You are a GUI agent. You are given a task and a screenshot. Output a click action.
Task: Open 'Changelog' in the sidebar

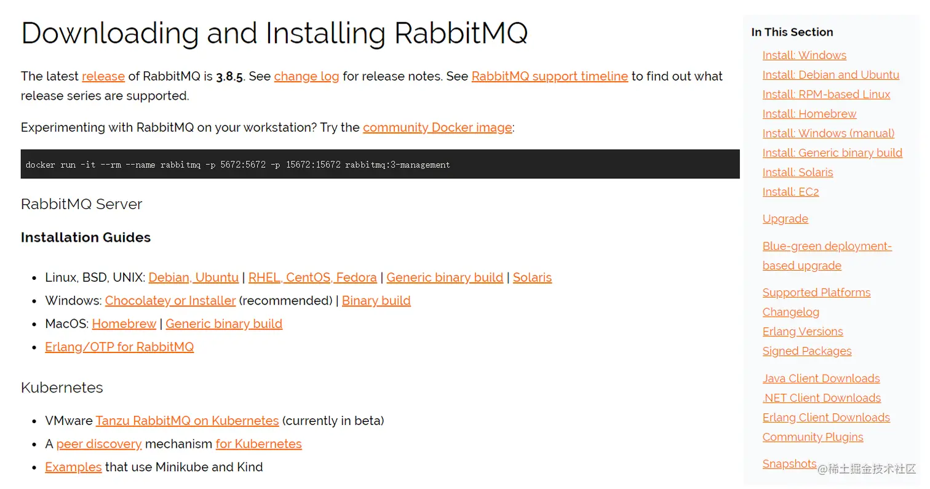point(791,312)
